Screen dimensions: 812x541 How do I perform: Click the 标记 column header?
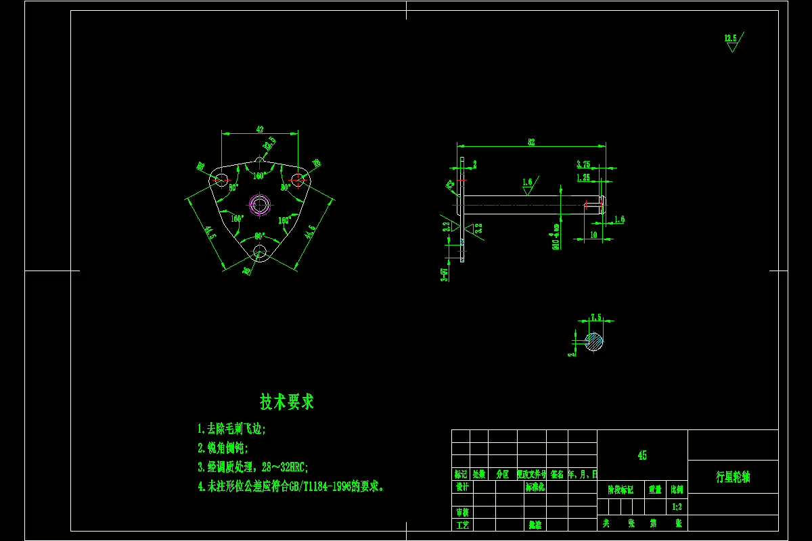point(461,474)
